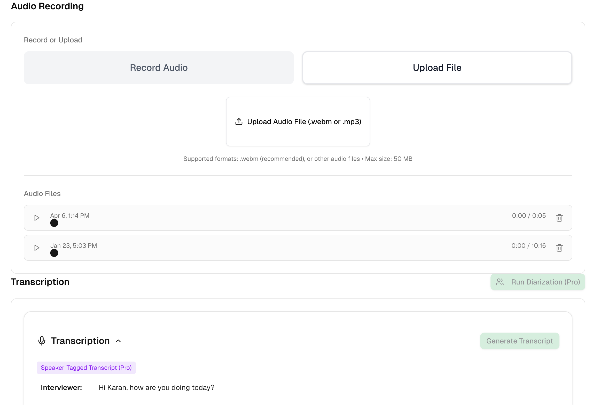
Task: Collapse the Transcription section chevron
Action: point(118,341)
